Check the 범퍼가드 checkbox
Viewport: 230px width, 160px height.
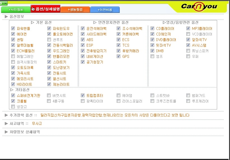188,95
